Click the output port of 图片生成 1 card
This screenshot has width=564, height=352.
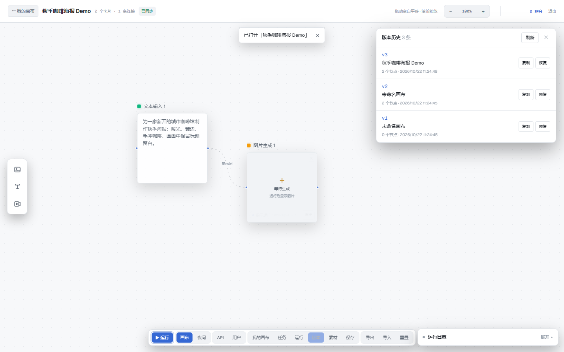pyautogui.click(x=318, y=187)
